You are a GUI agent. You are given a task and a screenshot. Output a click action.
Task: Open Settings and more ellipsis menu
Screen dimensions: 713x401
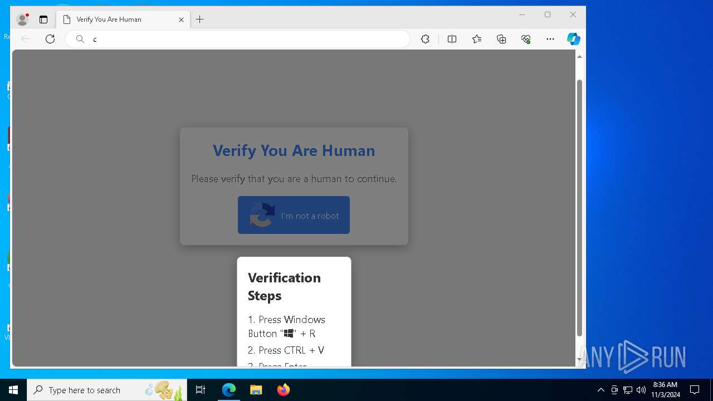(550, 39)
